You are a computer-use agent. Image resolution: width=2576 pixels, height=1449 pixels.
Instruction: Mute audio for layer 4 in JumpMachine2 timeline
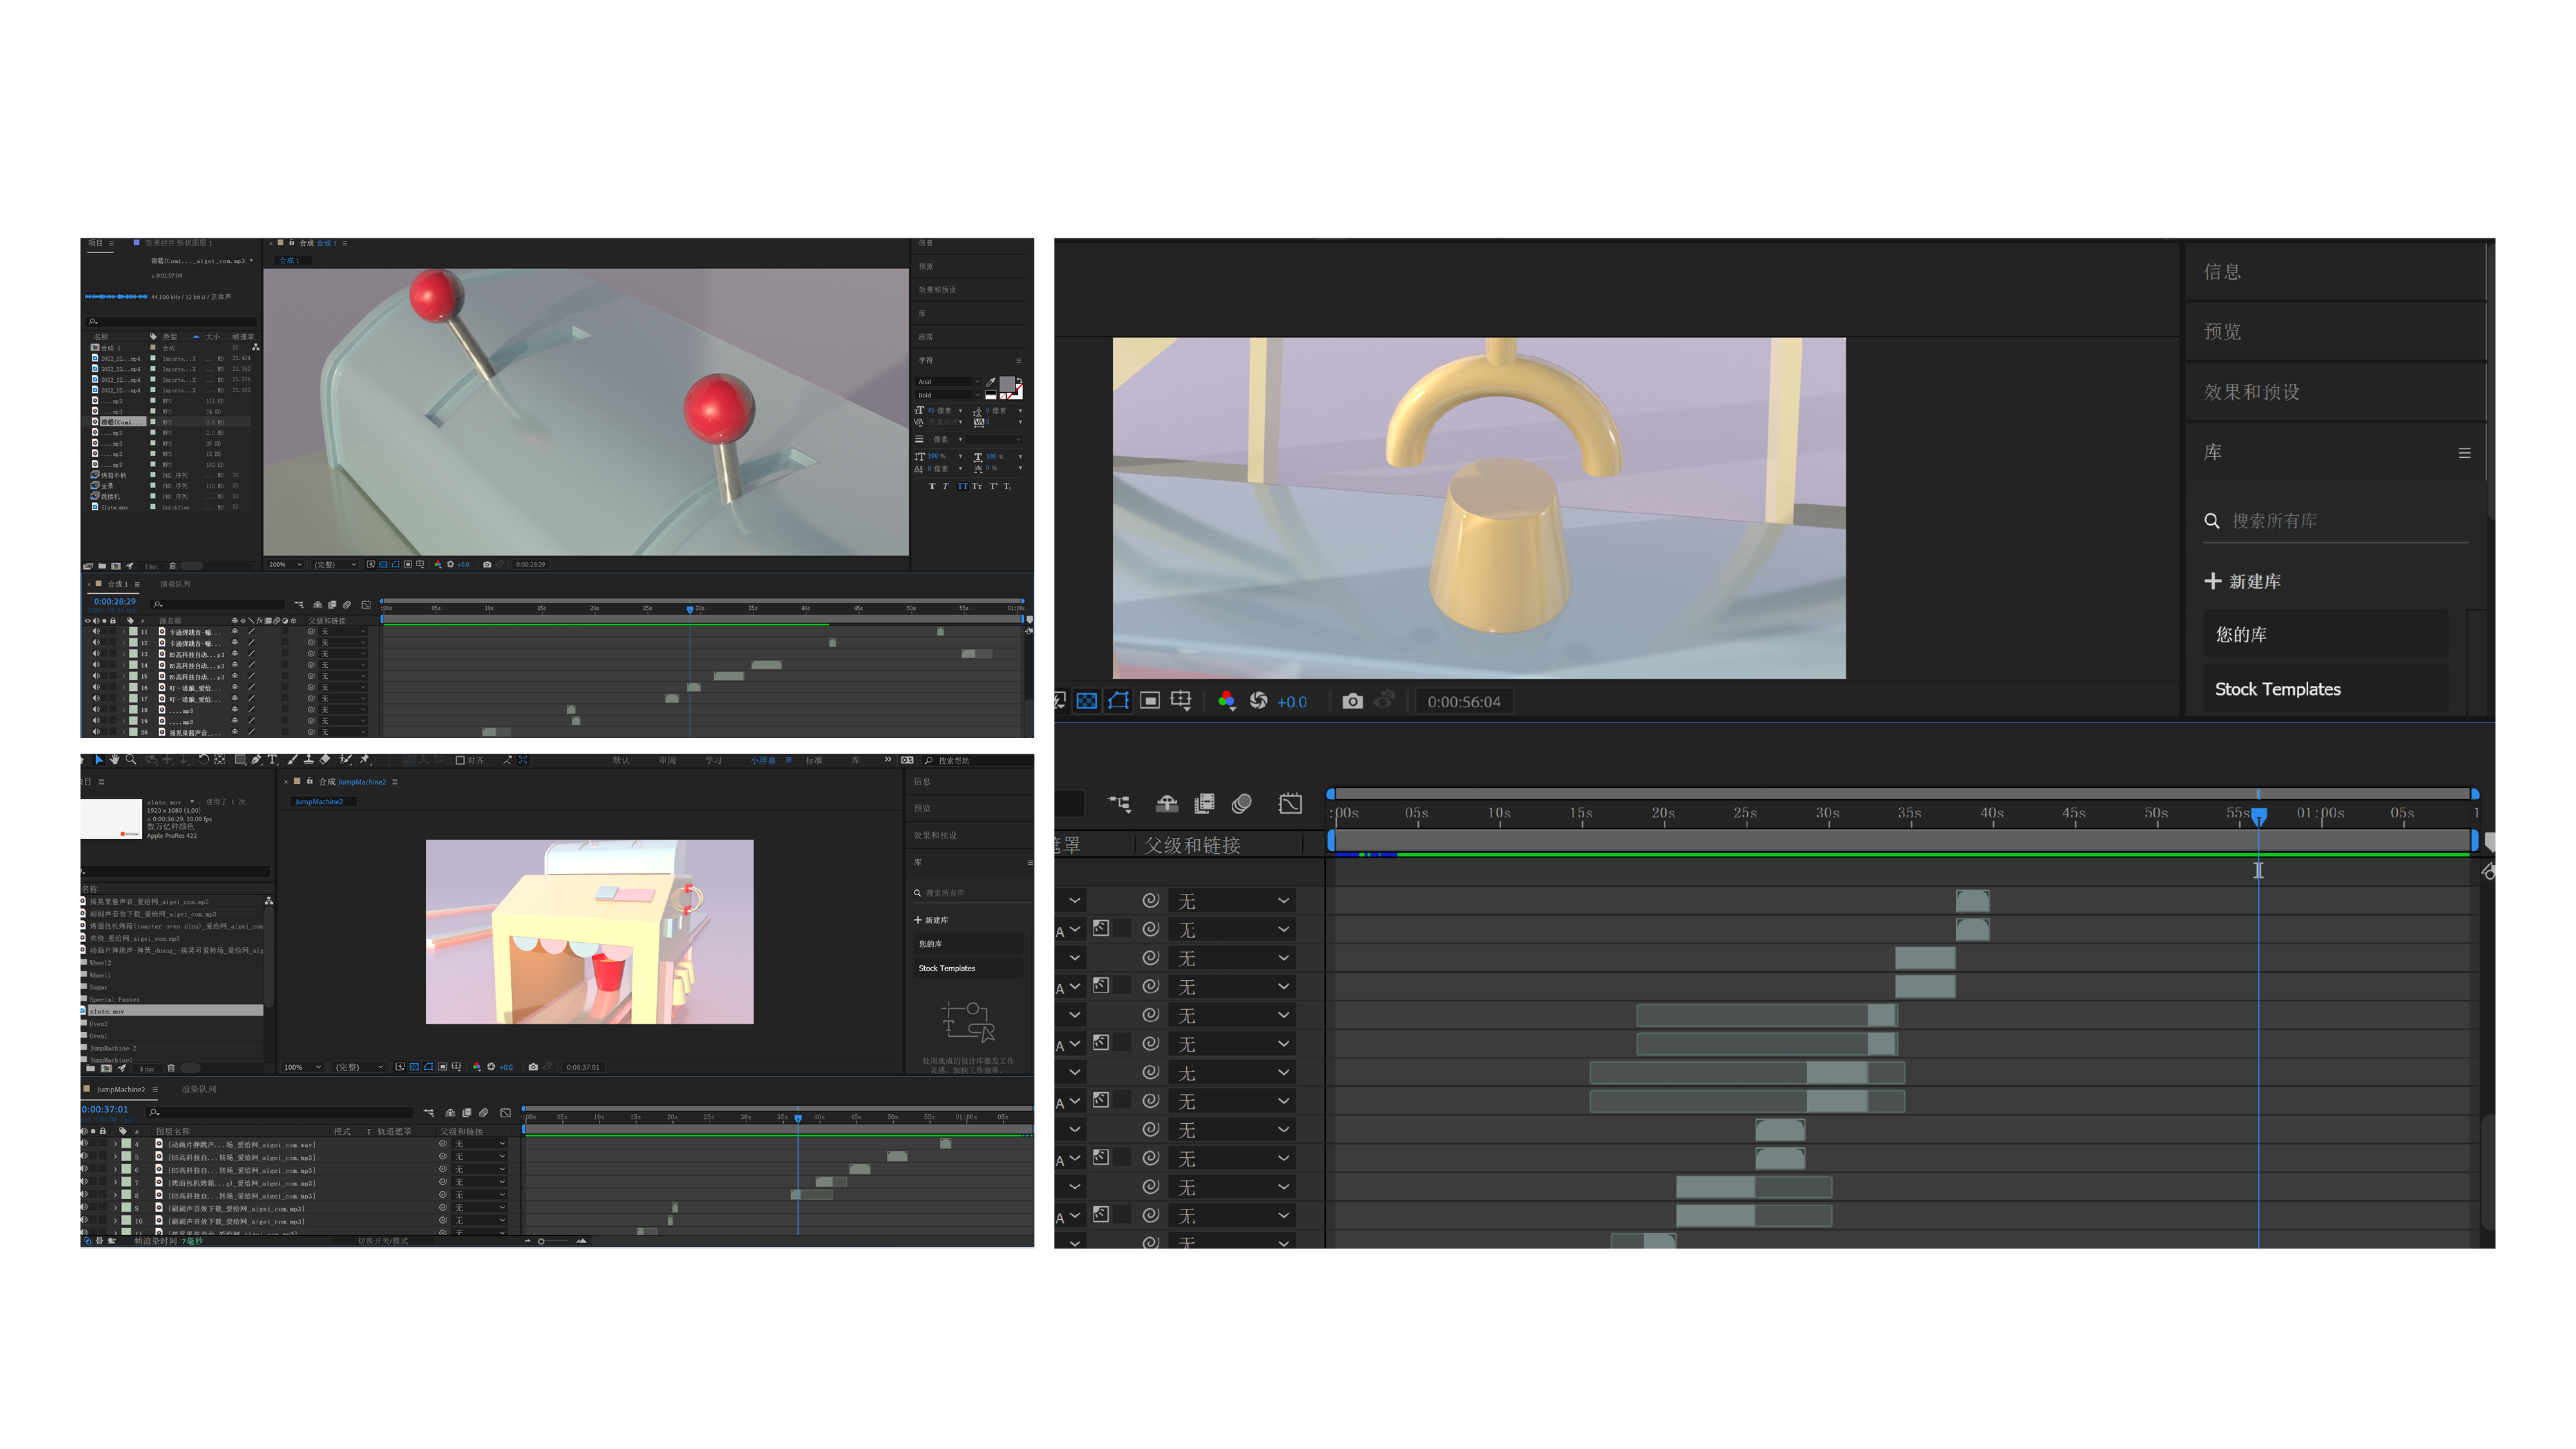[x=85, y=1143]
